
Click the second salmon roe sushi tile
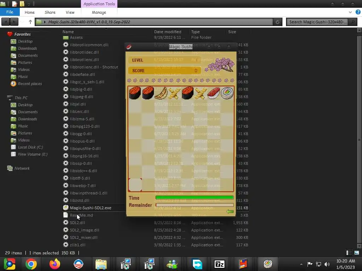click(x=148, y=93)
